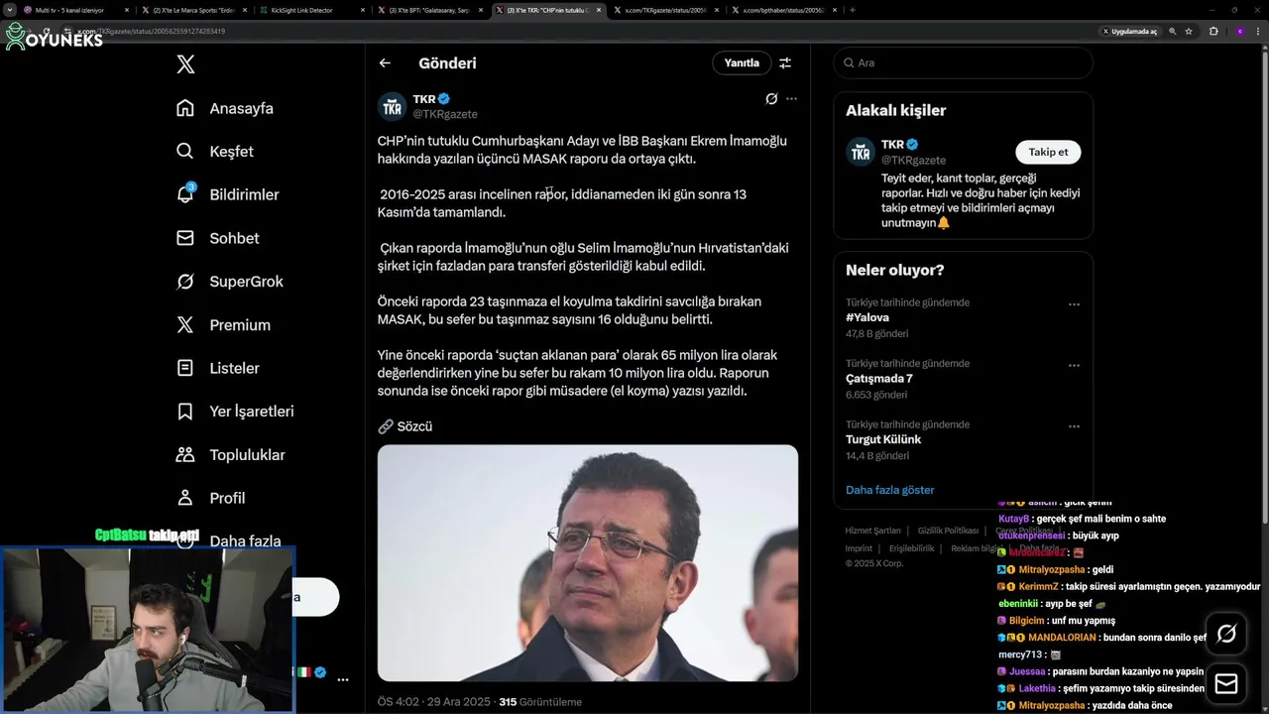Open the browser profile avatar
The image size is (1269, 714).
pos(1239,31)
